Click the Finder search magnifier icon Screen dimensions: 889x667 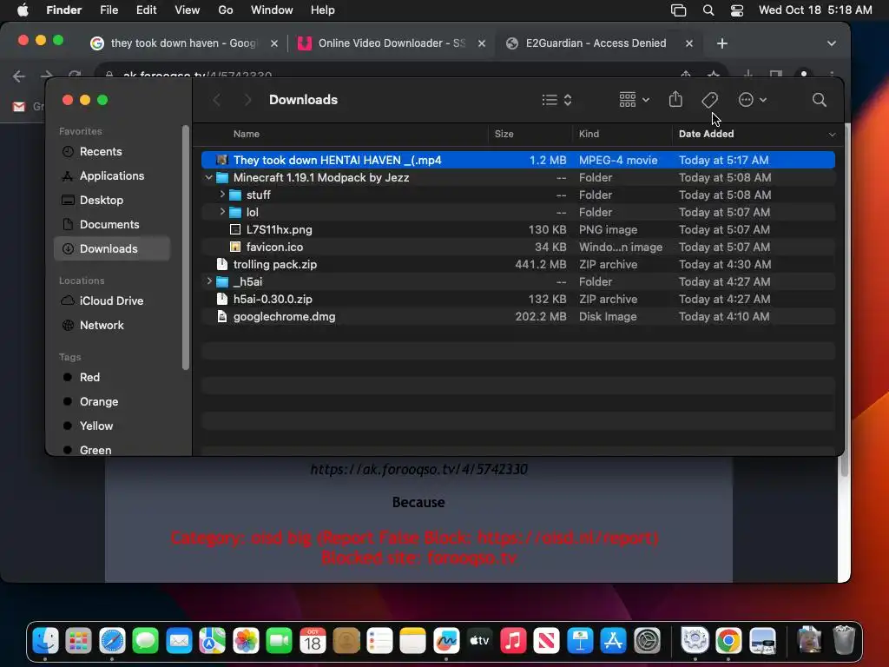[819, 100]
